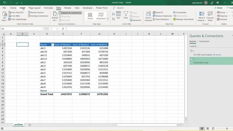Click the Subtotal button
This screenshot has height=131, width=233.
coord(222,19)
